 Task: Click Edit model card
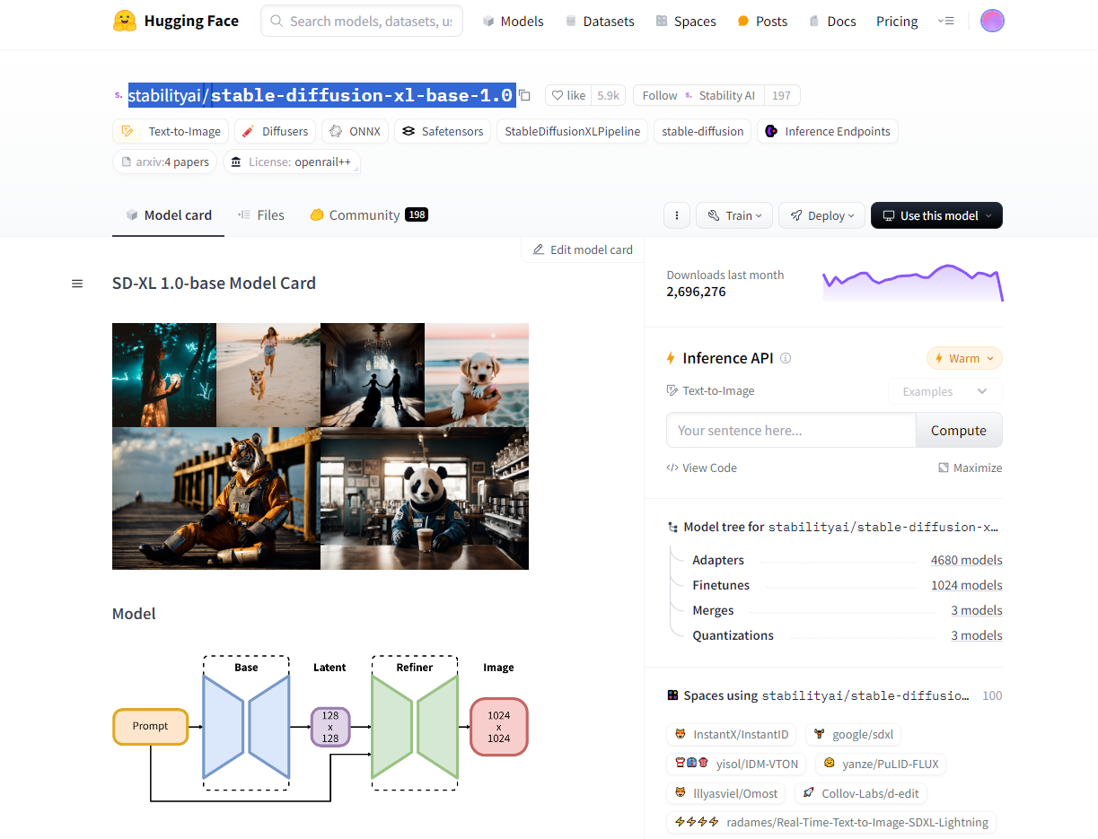pos(583,249)
